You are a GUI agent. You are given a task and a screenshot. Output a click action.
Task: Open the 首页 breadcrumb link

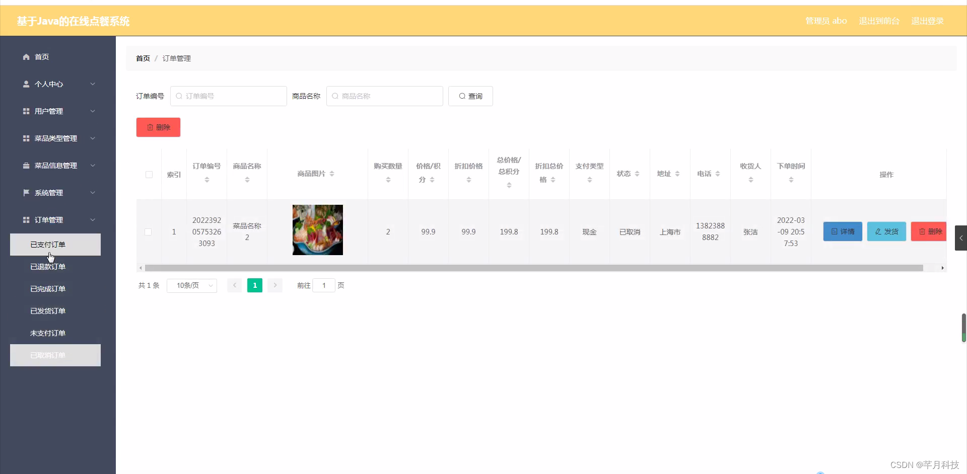pos(143,58)
